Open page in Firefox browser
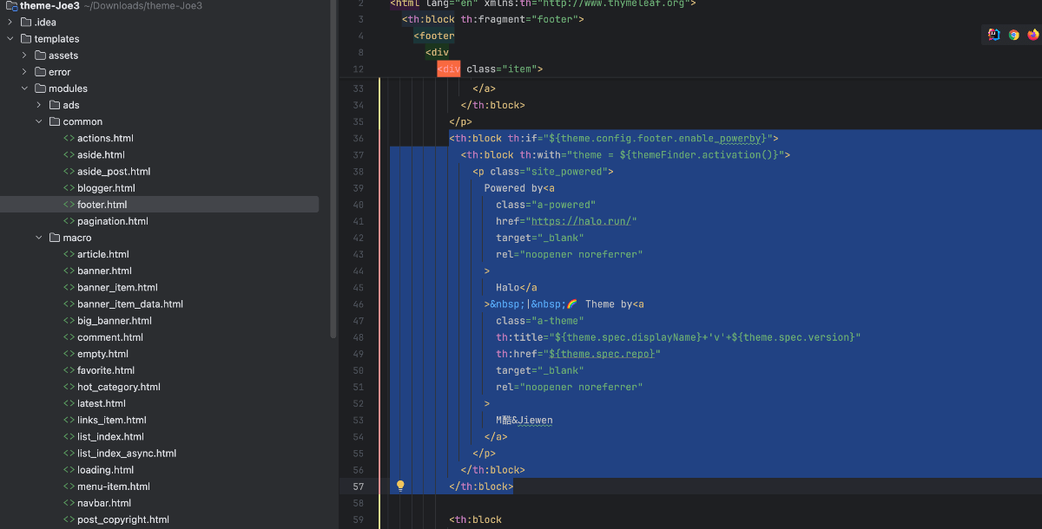 pyautogui.click(x=1032, y=35)
